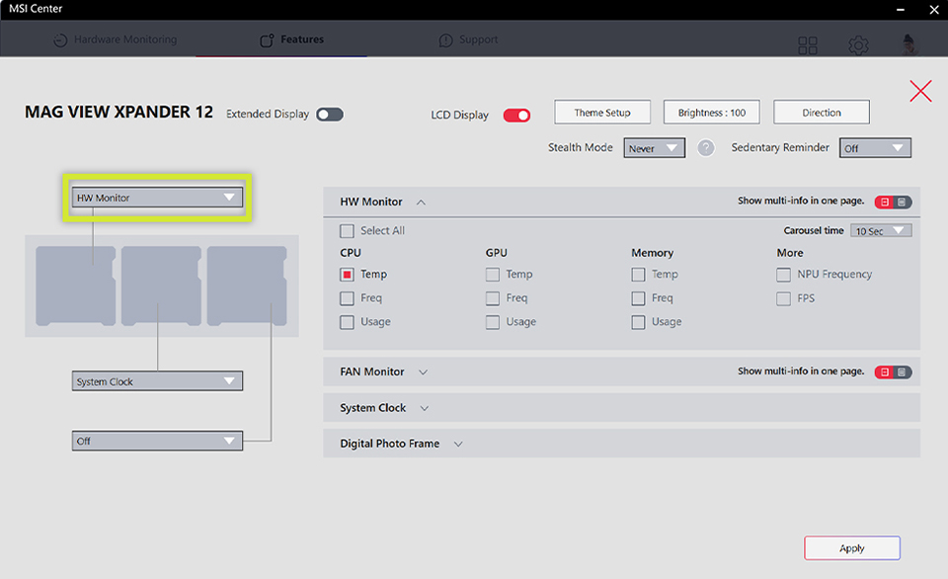The height and width of the screenshot is (579, 948).
Task: Check the FPS checkbox
Action: pyautogui.click(x=783, y=298)
